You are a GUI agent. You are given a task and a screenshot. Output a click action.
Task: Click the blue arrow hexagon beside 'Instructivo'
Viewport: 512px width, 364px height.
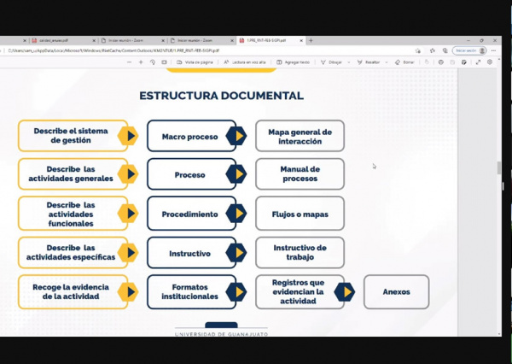click(236, 252)
